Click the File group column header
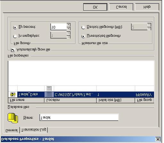This screenshot has width=164, height=143. point(144,100)
